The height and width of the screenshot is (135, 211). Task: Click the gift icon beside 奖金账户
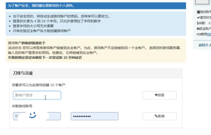[x=198, y=29]
